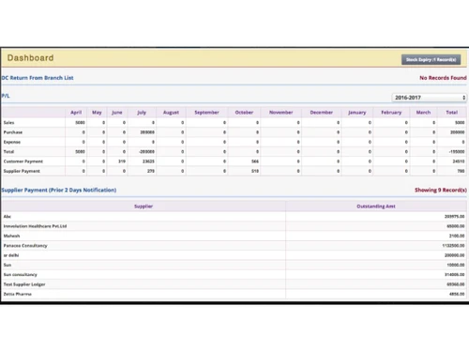Click the July Customer Payment value 23625

point(148,161)
